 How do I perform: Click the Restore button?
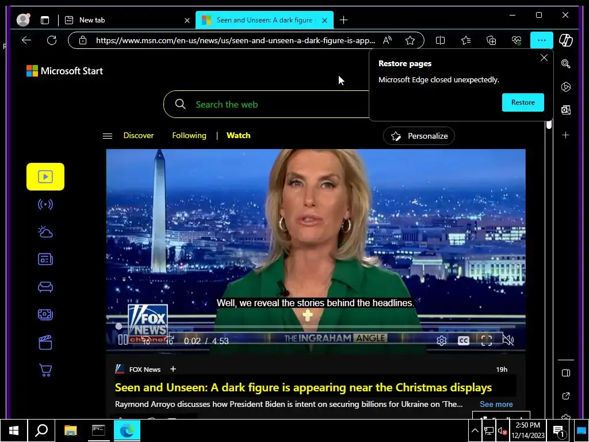point(523,102)
